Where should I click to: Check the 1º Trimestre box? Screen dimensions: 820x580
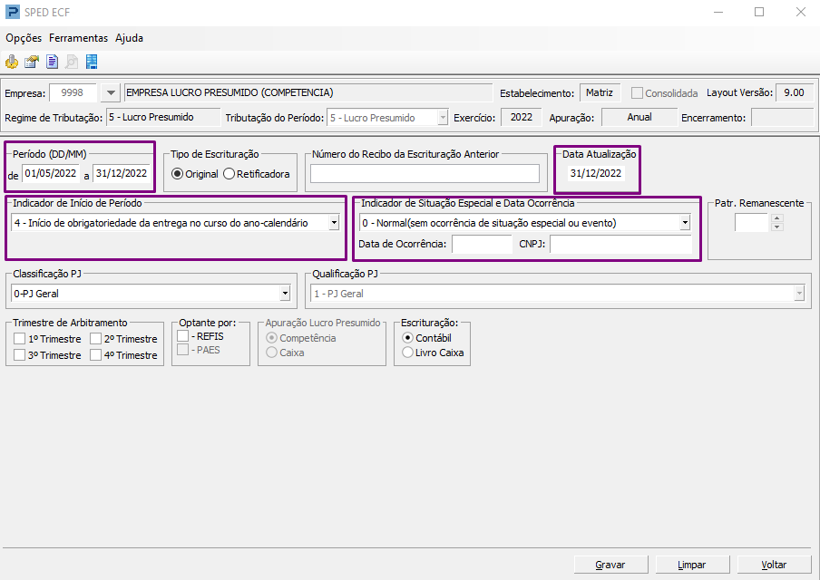pyautogui.click(x=19, y=339)
